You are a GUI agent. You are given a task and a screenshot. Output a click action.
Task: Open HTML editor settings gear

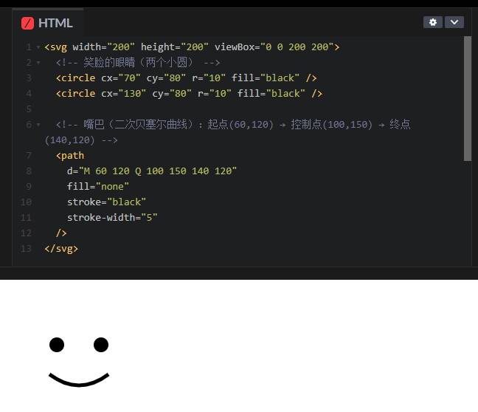pyautogui.click(x=433, y=22)
